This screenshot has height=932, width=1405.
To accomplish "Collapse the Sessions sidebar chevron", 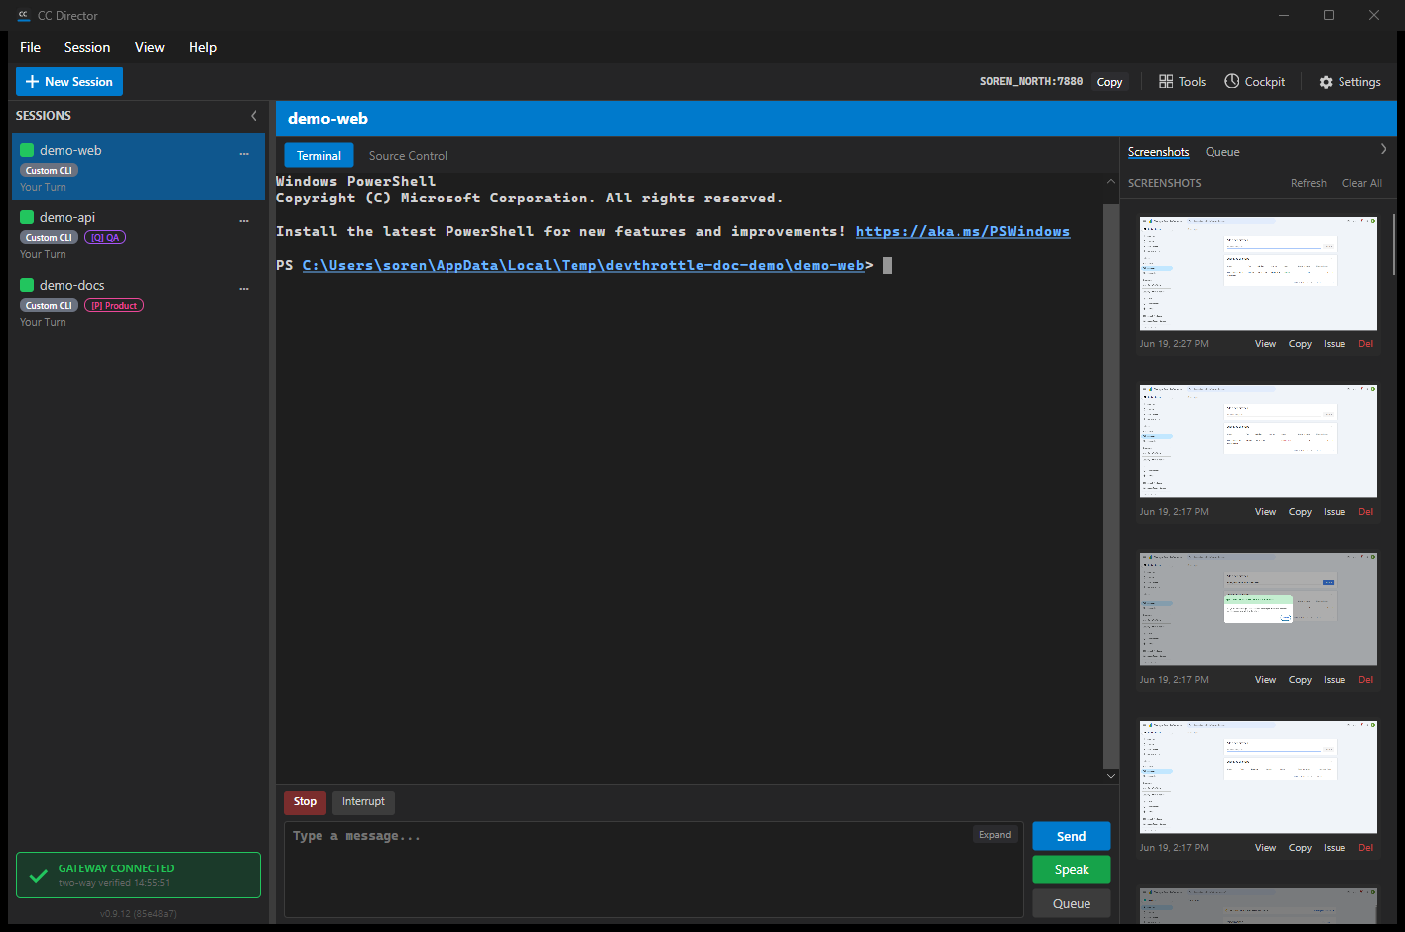I will (254, 116).
